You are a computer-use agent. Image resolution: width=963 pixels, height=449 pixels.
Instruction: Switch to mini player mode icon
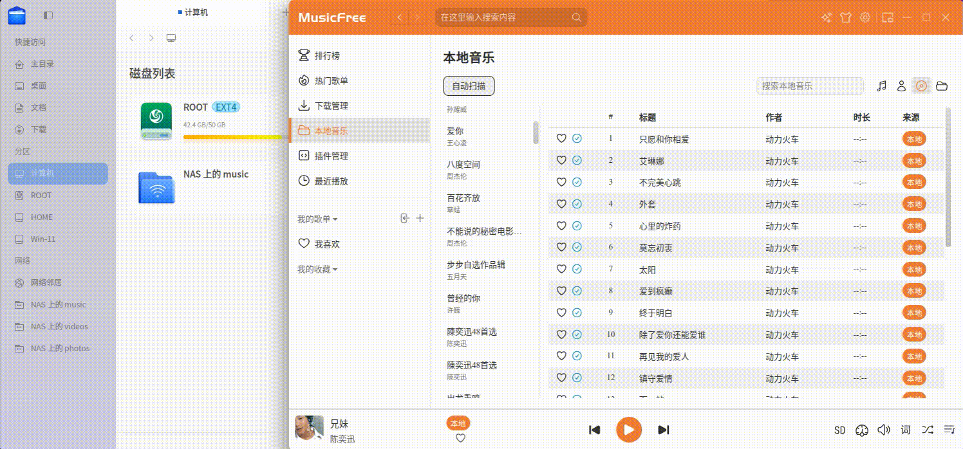click(x=888, y=18)
